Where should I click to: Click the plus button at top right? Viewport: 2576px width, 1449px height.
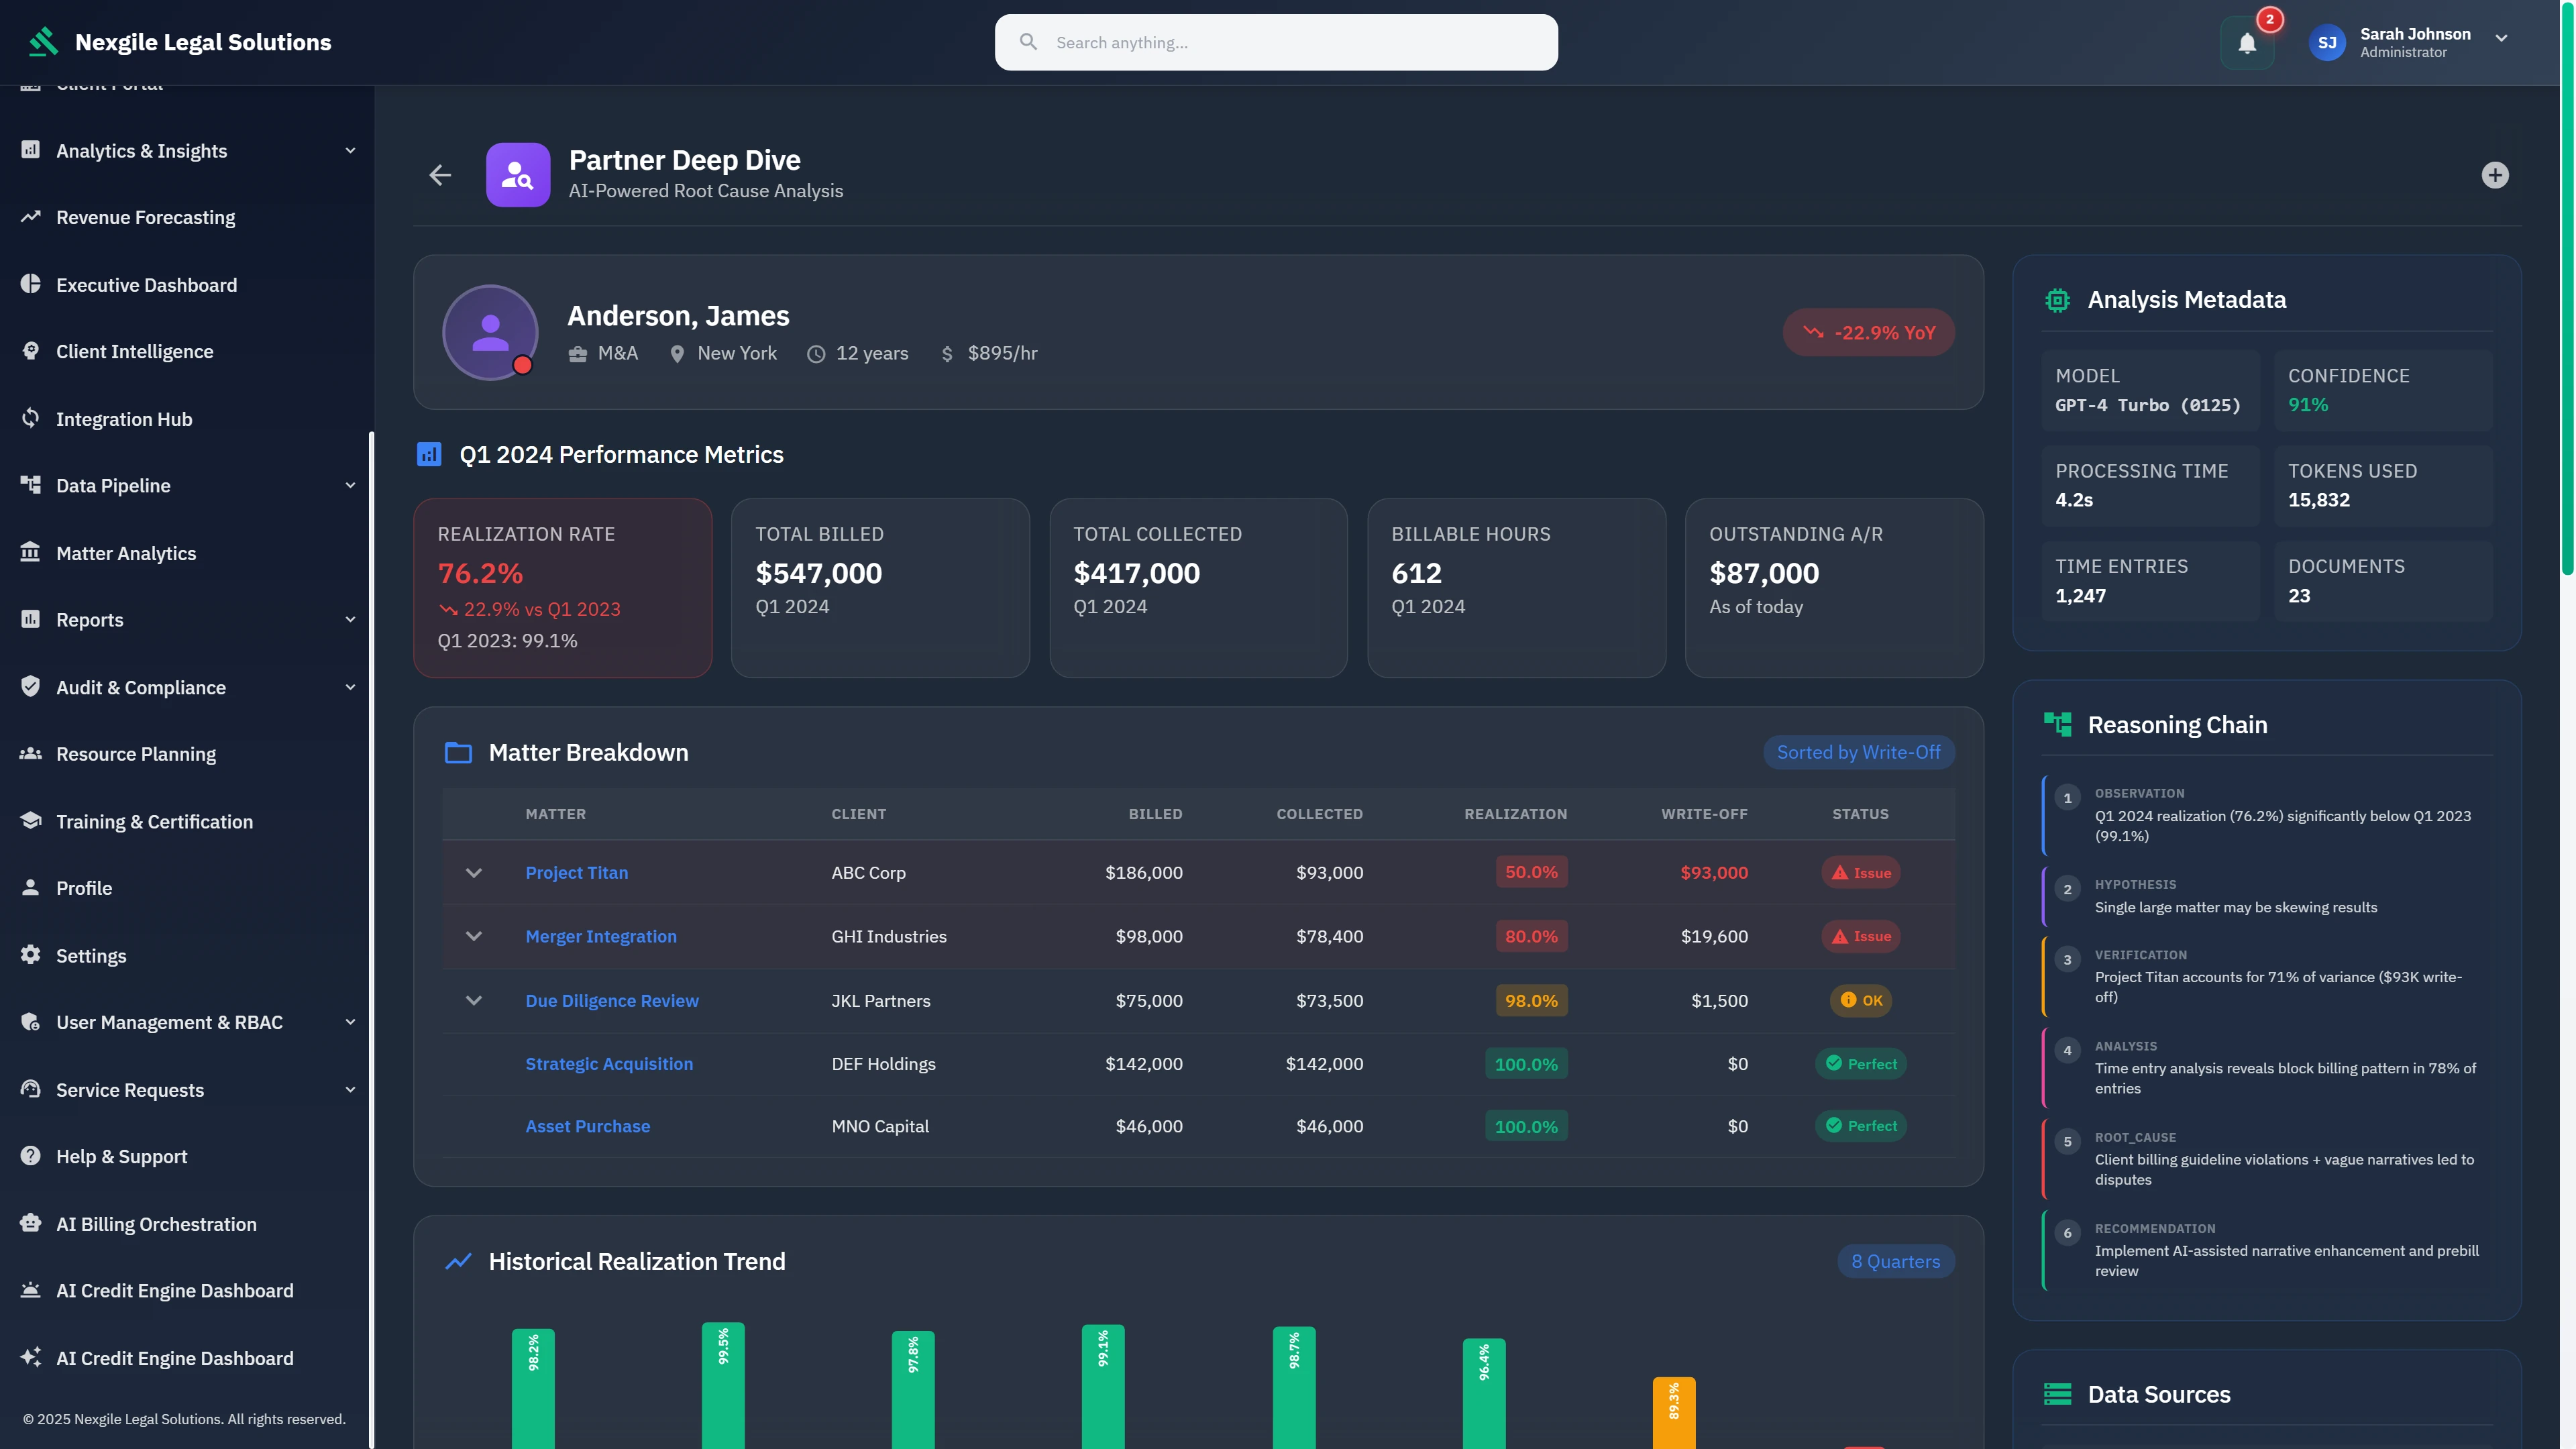coord(2495,175)
